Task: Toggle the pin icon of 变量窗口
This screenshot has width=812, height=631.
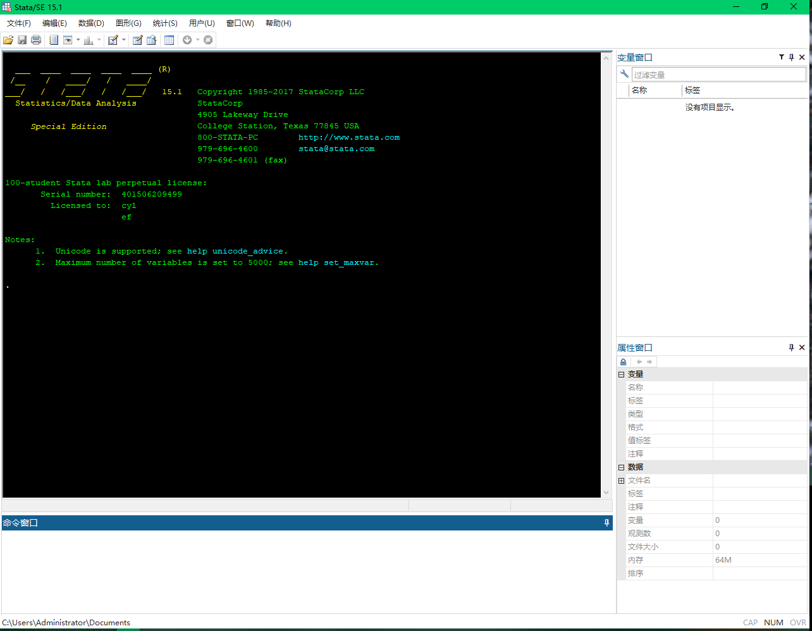Action: [791, 57]
